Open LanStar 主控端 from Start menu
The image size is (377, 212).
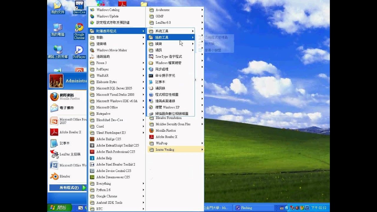(x=68, y=154)
